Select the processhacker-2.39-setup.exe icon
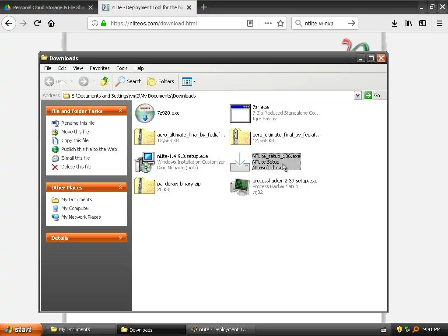 [x=240, y=186]
